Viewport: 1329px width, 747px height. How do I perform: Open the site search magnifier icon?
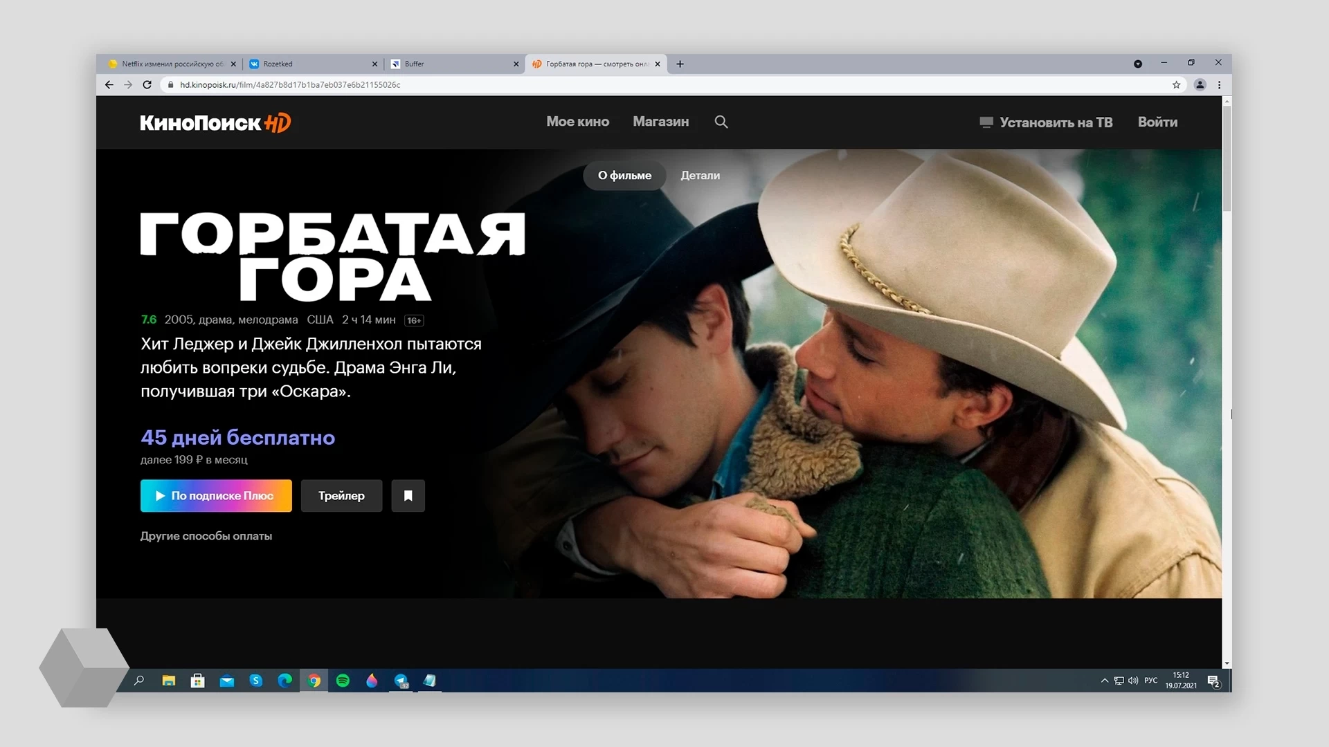pyautogui.click(x=721, y=122)
